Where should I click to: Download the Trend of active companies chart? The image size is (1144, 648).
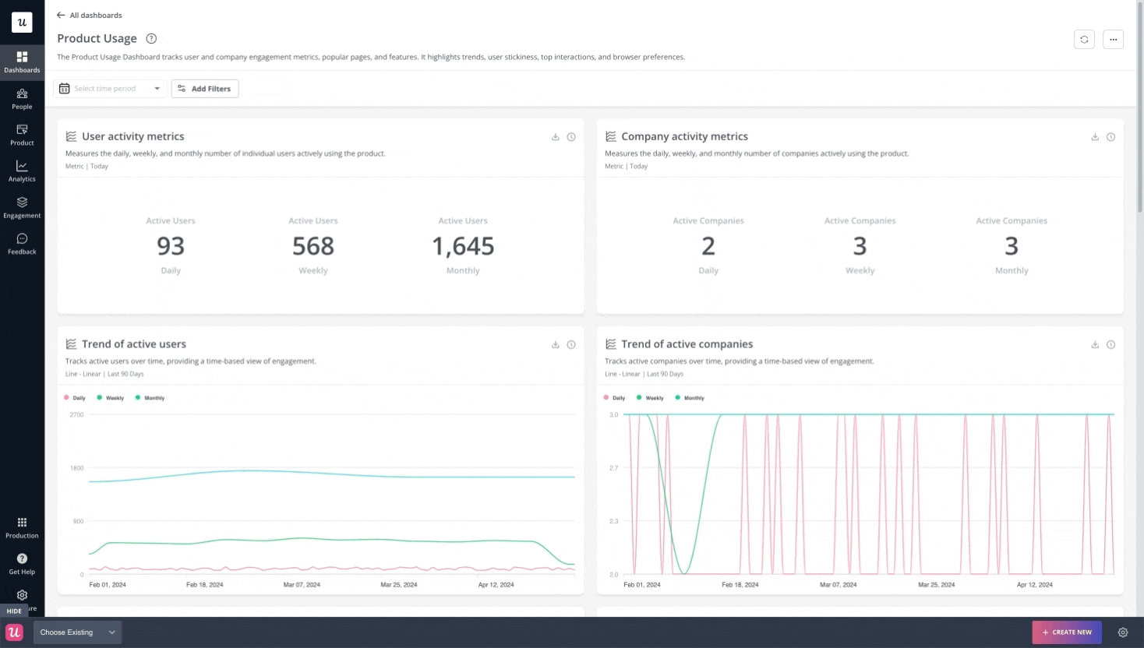(1094, 344)
